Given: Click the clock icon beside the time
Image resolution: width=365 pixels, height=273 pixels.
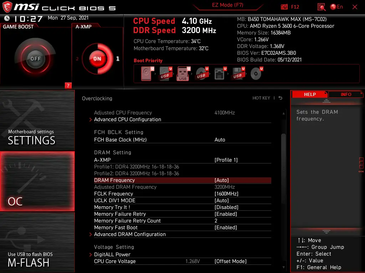Looking at the screenshot, I should pos(7,18).
